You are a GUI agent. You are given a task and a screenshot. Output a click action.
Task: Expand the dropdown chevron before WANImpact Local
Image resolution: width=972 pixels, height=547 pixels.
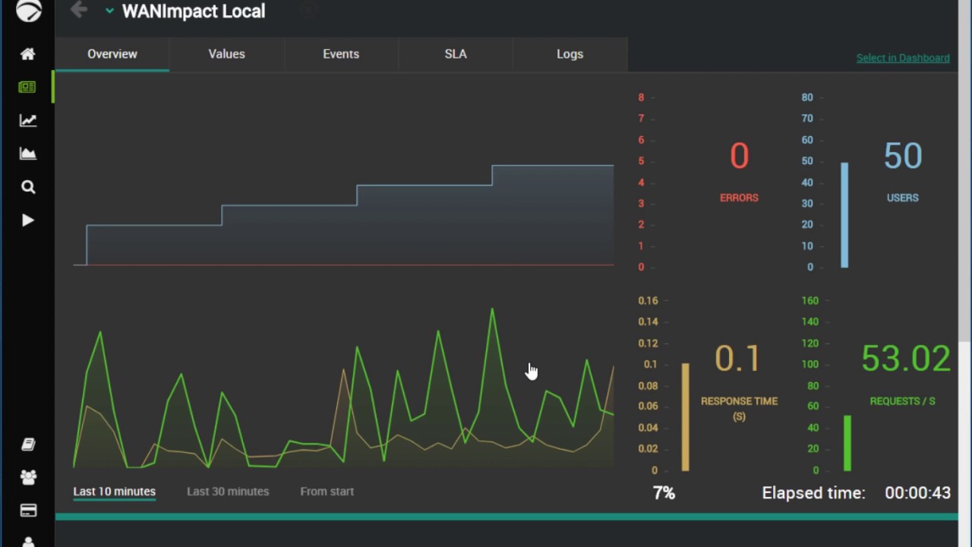(109, 11)
